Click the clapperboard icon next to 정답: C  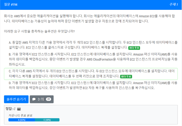tap(19, 109)
